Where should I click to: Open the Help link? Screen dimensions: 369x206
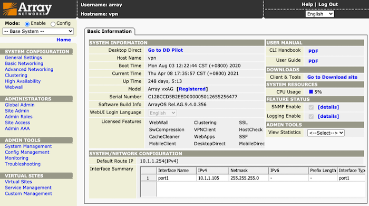pyautogui.click(x=307, y=4)
